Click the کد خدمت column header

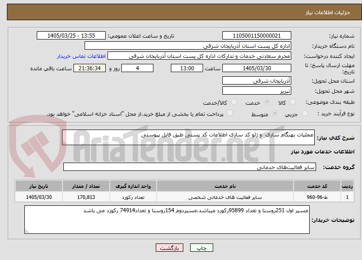[317, 186]
